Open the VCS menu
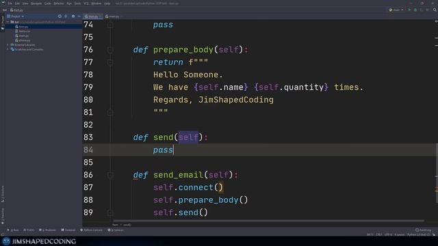Image resolution: width=438 pixels, height=246 pixels. tap(86, 3)
